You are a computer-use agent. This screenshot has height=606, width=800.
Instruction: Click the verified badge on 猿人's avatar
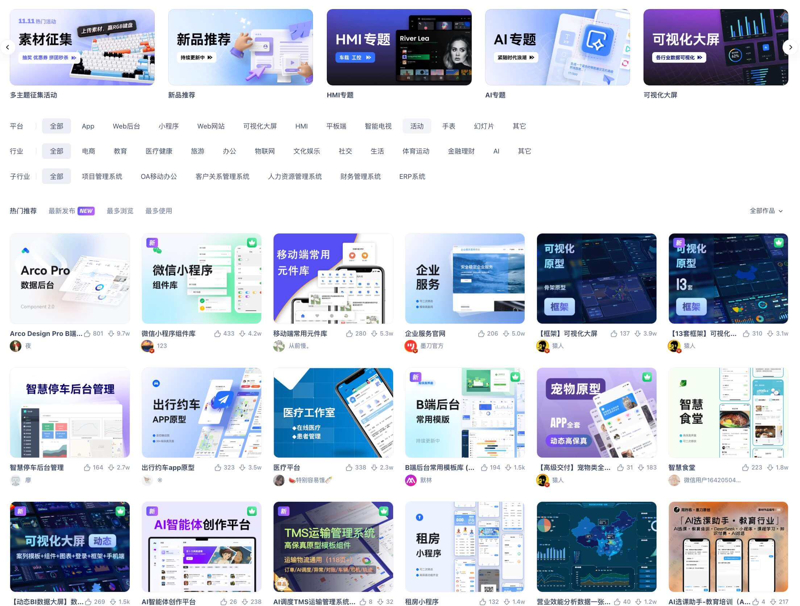(x=546, y=350)
